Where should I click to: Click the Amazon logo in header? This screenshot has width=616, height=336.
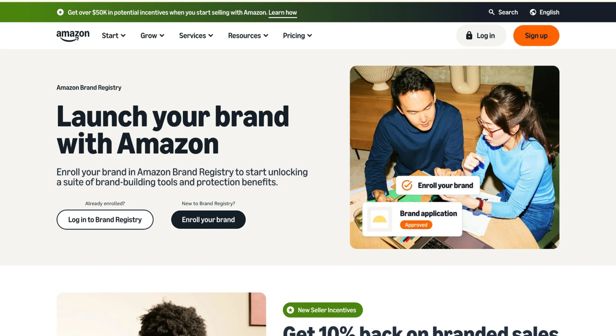(x=73, y=36)
